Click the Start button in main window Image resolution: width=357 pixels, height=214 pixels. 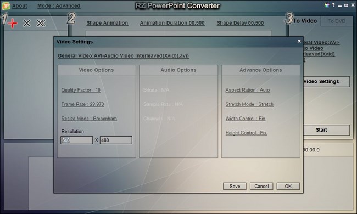pyautogui.click(x=326, y=130)
